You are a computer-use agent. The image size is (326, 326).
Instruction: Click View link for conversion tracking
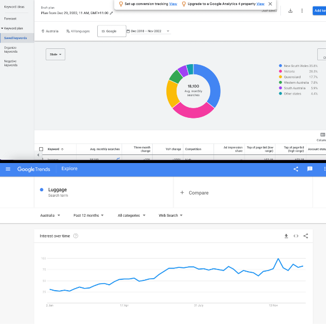173,4
